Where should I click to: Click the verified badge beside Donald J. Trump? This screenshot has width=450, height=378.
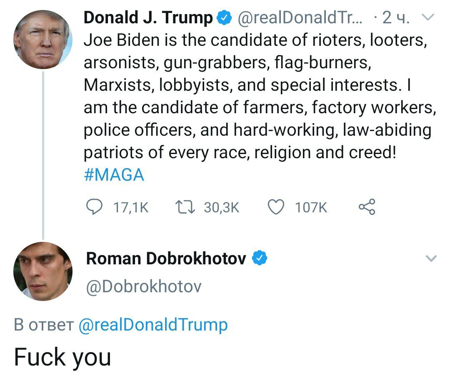(x=223, y=18)
